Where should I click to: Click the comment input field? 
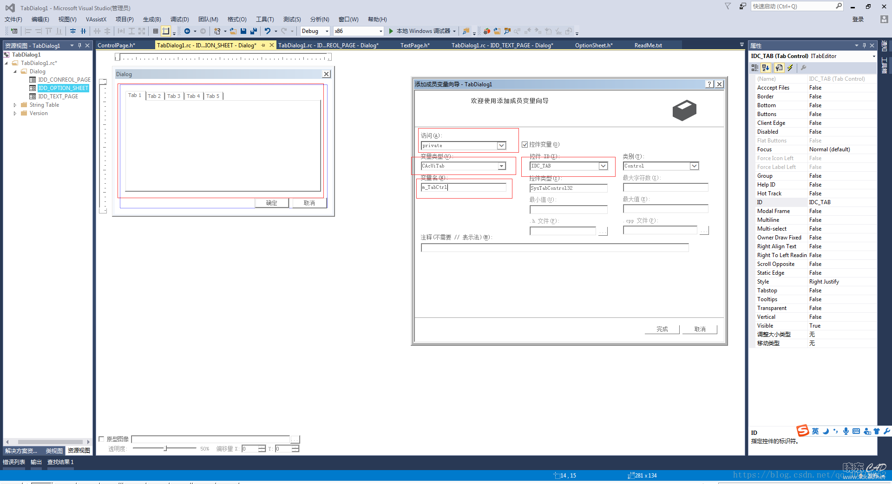pos(555,247)
